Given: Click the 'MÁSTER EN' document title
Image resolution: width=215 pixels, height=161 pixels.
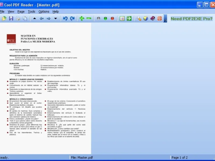Looking at the screenshot, I should (x=28, y=36).
